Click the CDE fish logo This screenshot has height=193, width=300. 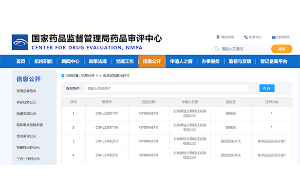(19, 42)
